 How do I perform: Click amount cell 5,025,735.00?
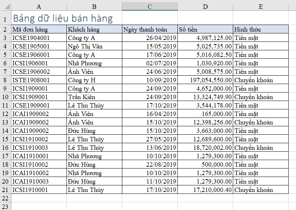pos(205,46)
